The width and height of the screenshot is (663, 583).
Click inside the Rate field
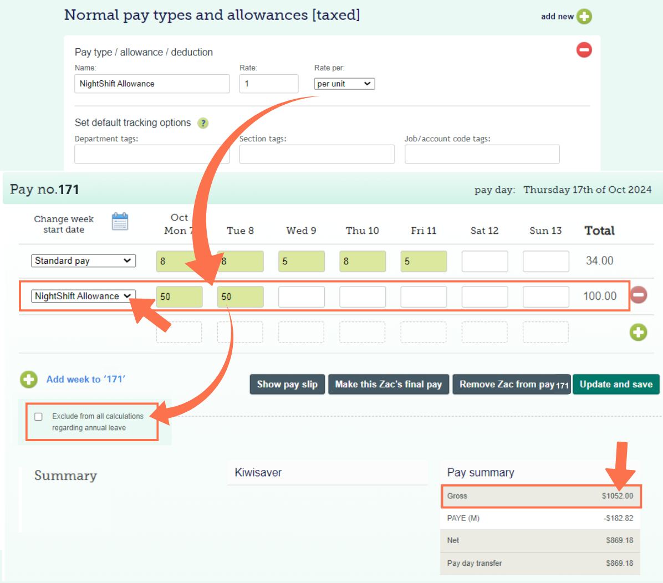tap(269, 84)
